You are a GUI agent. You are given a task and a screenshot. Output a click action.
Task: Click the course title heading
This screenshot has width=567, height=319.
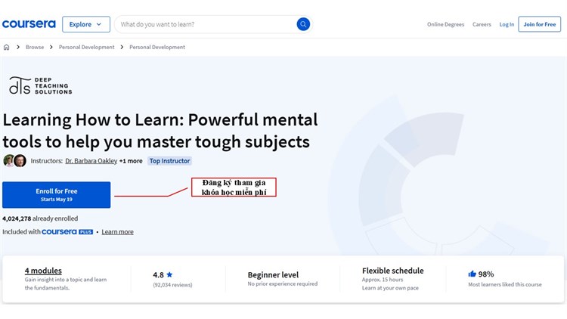[160, 131]
